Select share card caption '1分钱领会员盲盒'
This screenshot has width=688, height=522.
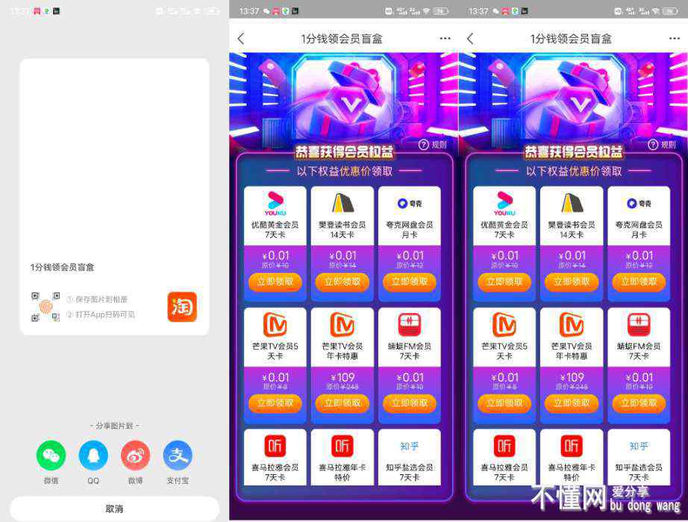point(62,267)
